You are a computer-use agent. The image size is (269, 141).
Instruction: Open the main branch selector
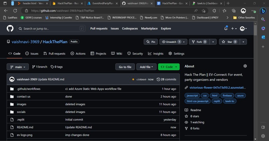(x=18, y=67)
